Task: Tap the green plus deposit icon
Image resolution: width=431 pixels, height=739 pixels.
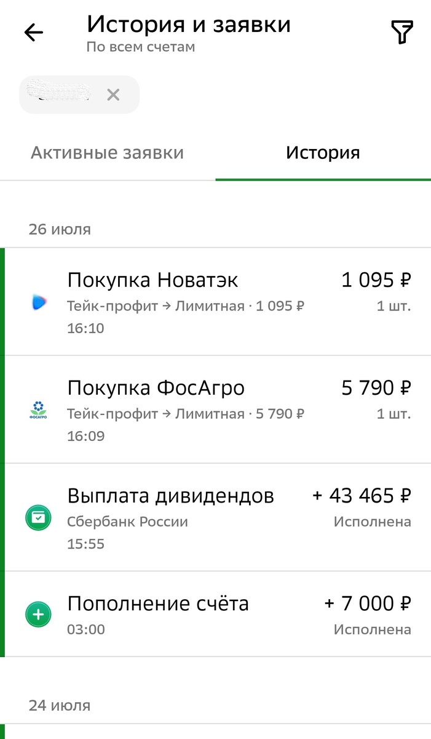Action: (38, 614)
